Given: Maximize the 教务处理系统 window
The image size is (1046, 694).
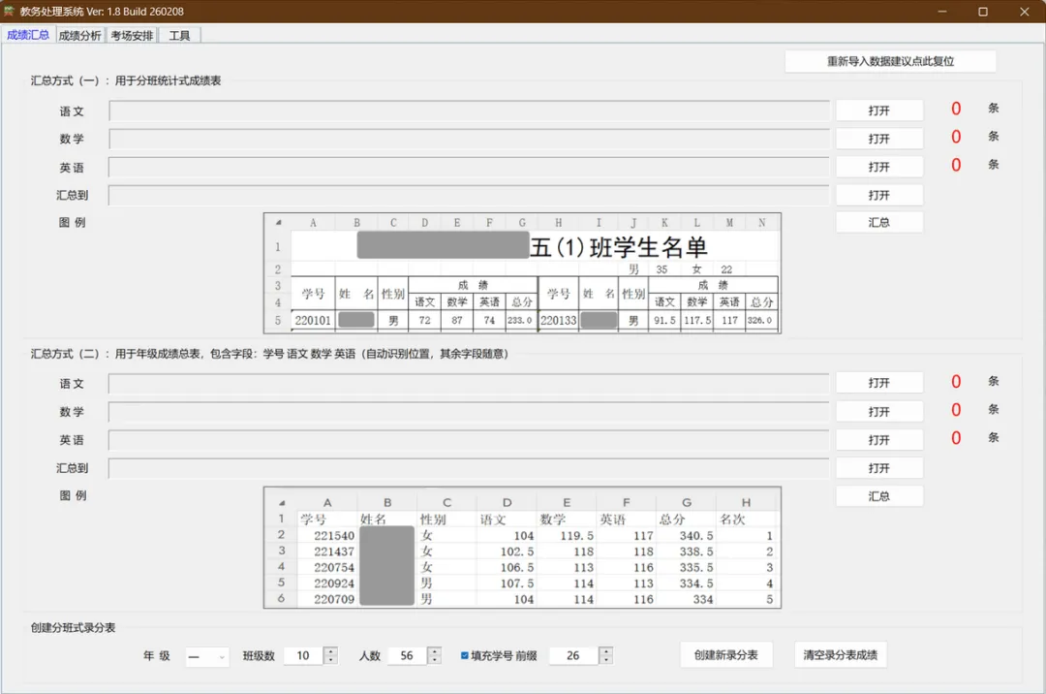Looking at the screenshot, I should (983, 12).
